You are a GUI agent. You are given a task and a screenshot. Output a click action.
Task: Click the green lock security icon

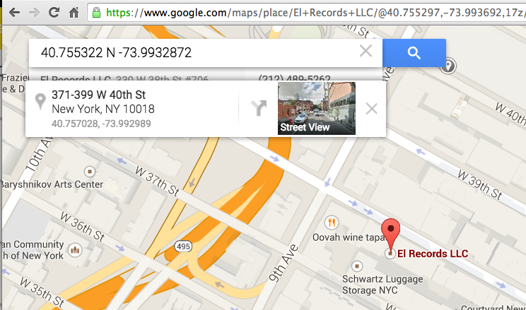(x=96, y=13)
